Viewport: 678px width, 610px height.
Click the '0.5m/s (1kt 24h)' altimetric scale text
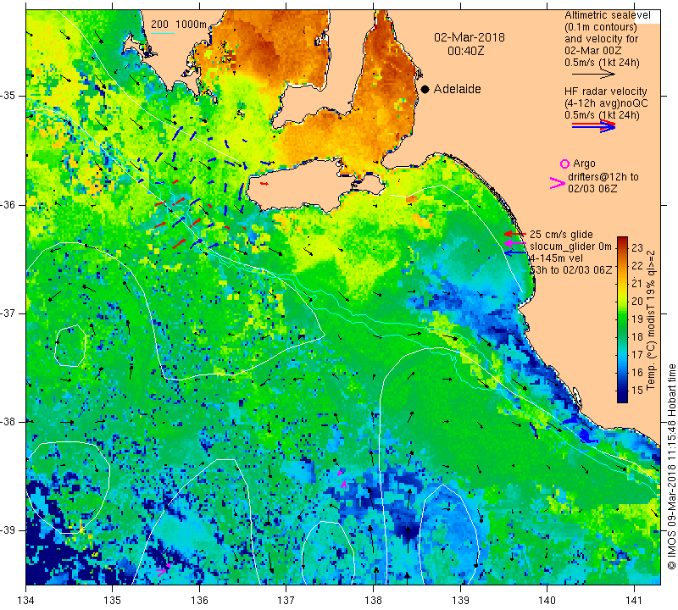click(602, 63)
